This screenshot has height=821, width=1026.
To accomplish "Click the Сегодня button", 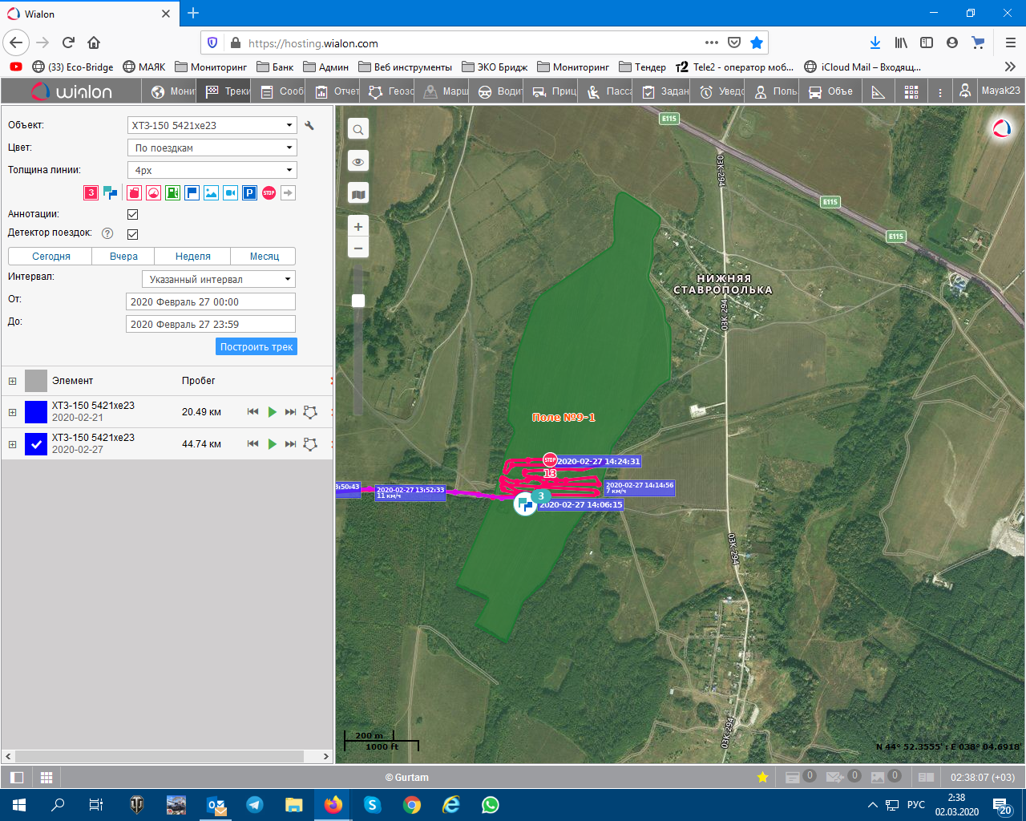I will (x=51, y=257).
